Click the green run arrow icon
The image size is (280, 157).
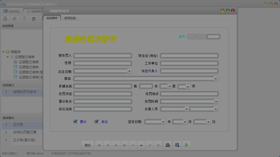[186, 145]
